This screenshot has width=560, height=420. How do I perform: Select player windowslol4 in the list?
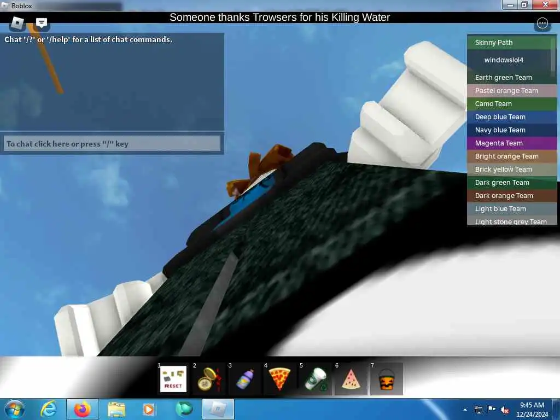pos(509,60)
